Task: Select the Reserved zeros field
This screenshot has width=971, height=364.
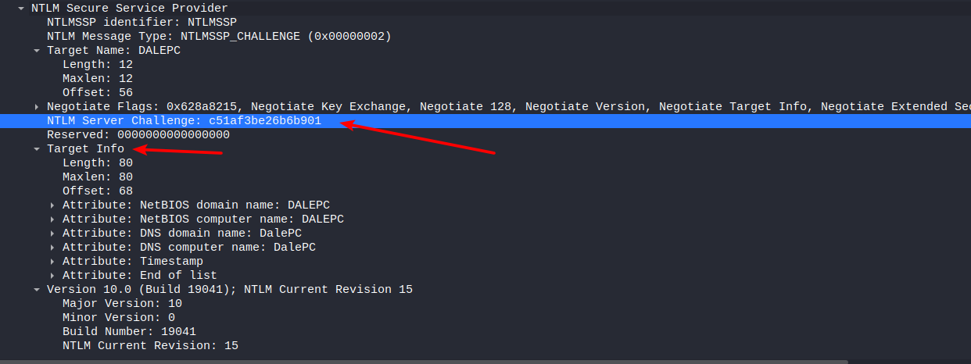Action: pyautogui.click(x=138, y=135)
